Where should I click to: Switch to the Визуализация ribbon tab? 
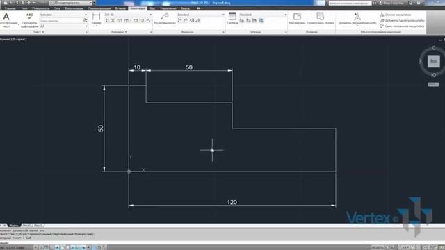tap(74, 8)
